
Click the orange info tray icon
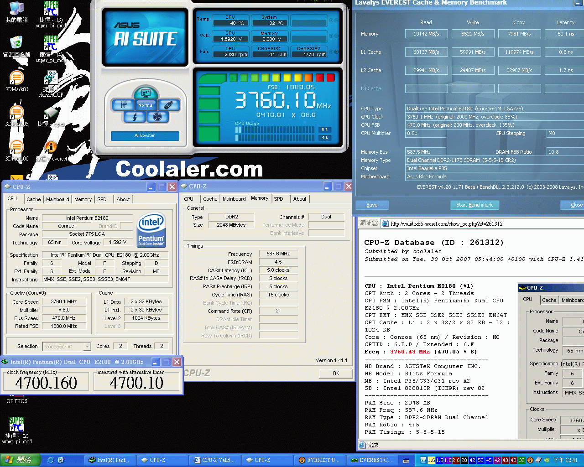click(x=530, y=460)
